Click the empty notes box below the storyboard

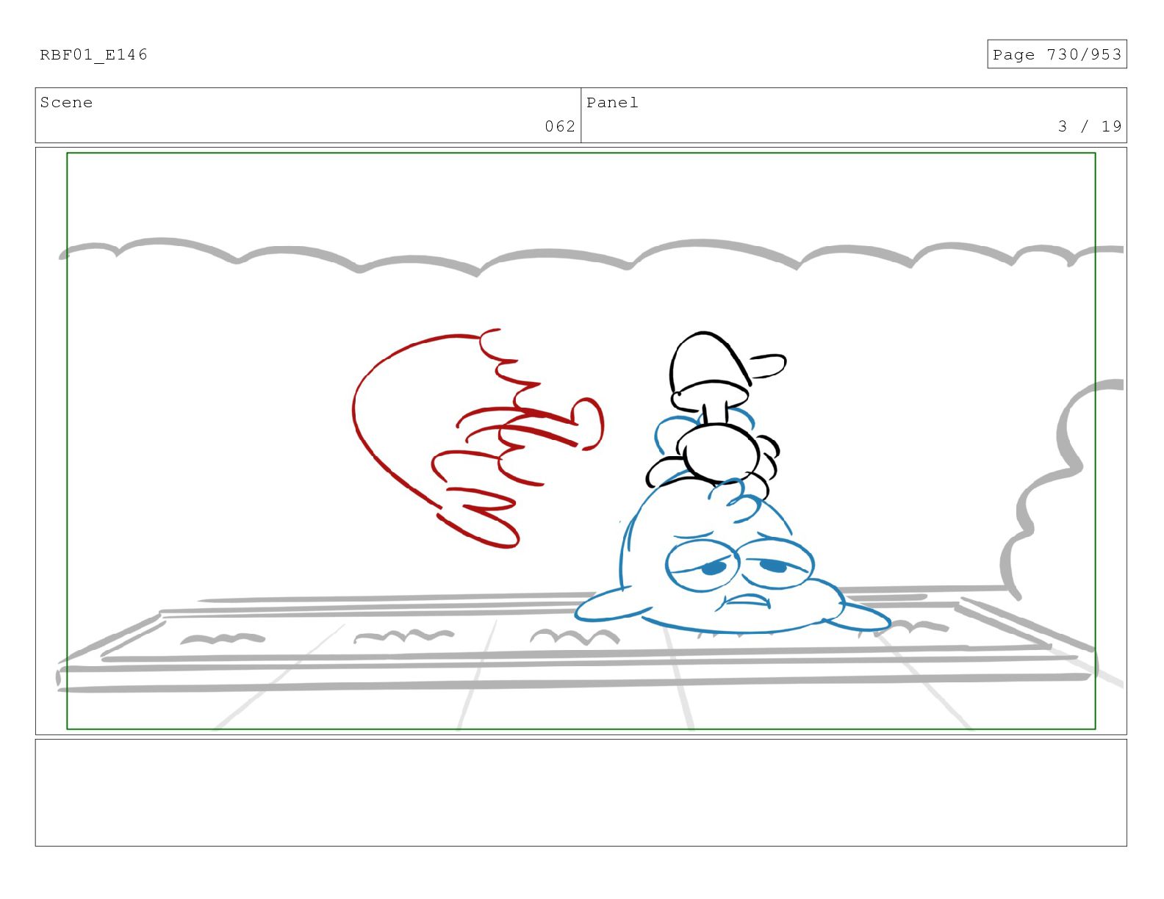point(581,793)
